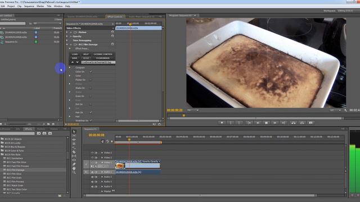Step back one frame in Program monitor
This screenshot has width=360, height=202.
258,123
